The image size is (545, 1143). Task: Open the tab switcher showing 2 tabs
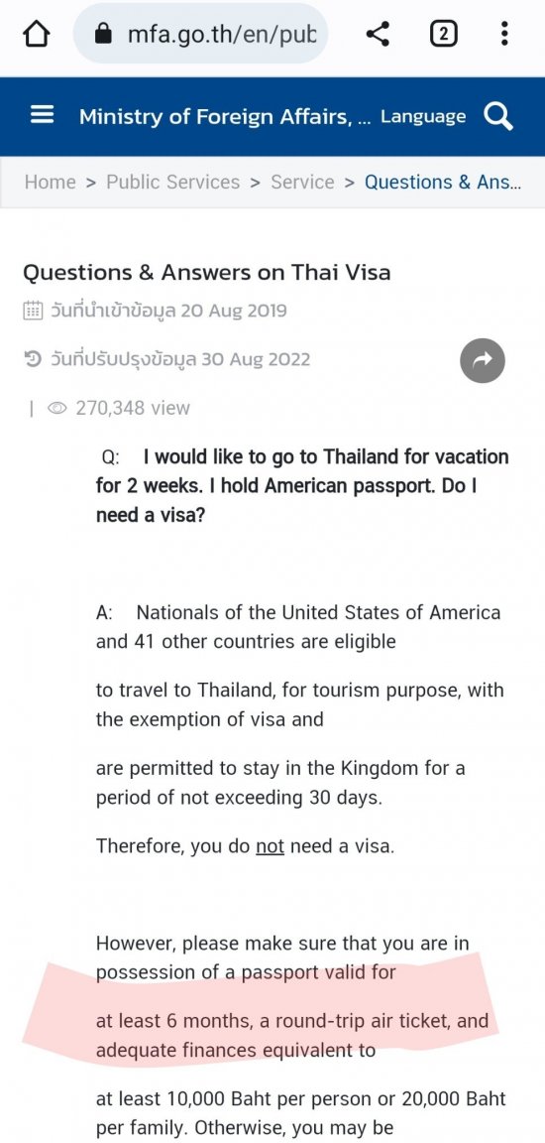click(444, 34)
